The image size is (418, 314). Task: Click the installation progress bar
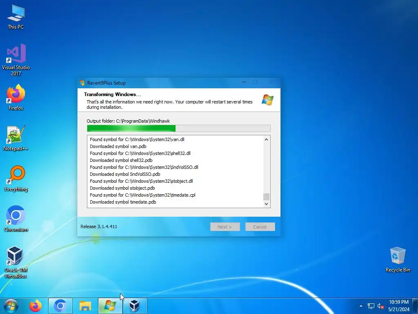click(x=179, y=128)
